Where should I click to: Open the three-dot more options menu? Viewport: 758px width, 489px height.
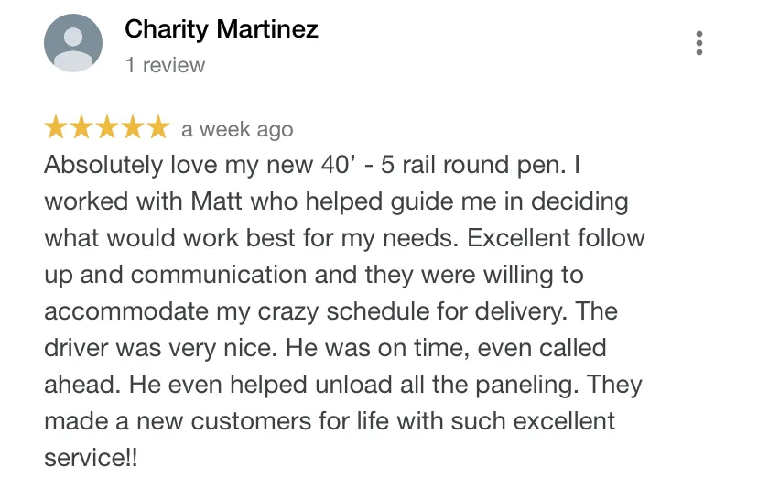coord(699,43)
